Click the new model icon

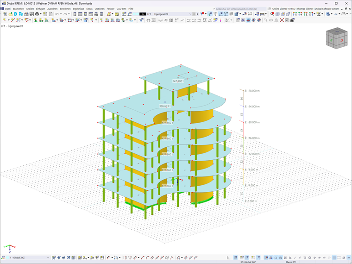(x=5, y=14)
